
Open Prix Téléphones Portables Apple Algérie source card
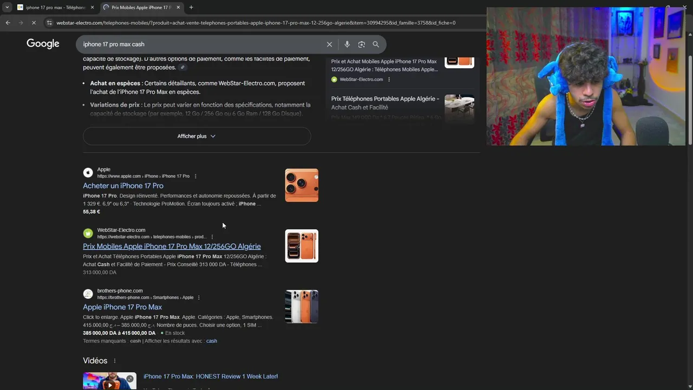pyautogui.click(x=385, y=103)
